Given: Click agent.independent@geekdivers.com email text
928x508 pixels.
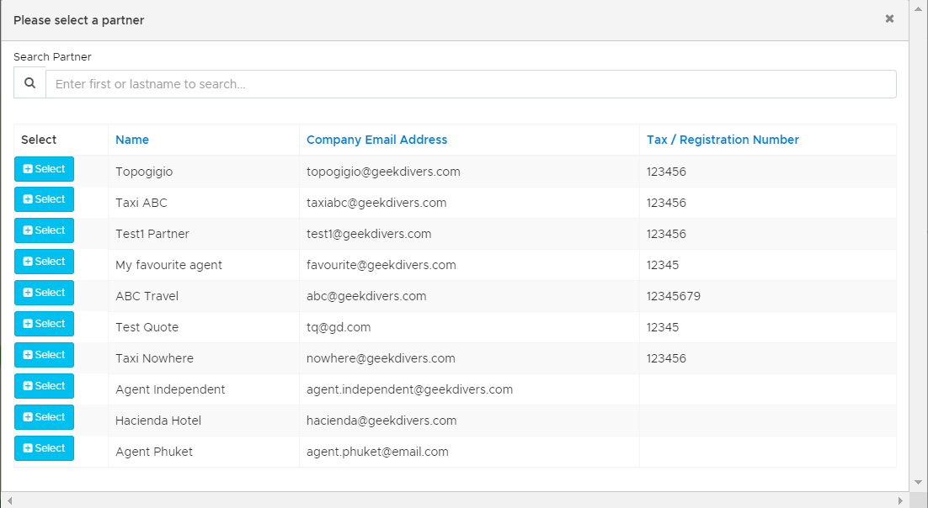Looking at the screenshot, I should pyautogui.click(x=409, y=389).
